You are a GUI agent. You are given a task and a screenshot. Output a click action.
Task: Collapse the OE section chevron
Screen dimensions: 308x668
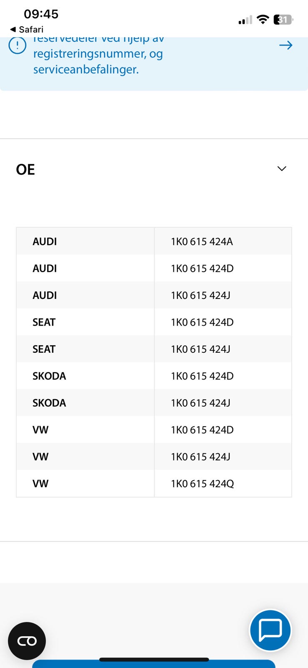(282, 169)
